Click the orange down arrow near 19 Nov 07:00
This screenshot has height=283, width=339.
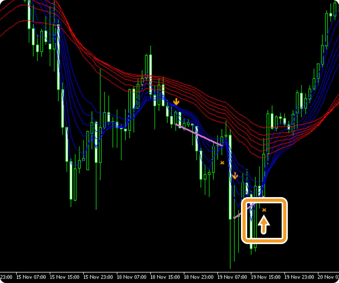click(235, 176)
